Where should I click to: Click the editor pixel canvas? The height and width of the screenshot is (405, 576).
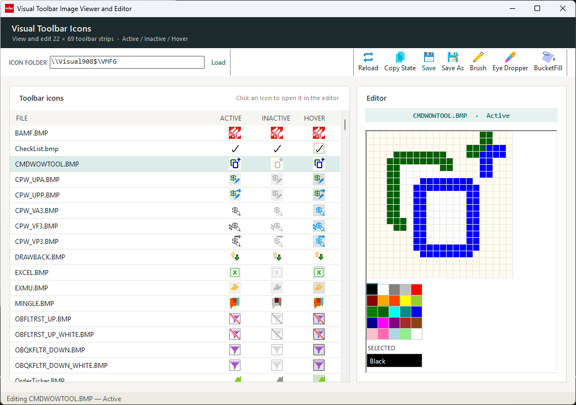click(439, 204)
